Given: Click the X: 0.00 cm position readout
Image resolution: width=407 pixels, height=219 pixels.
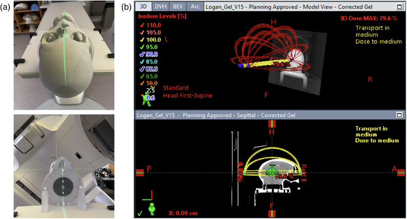Looking at the screenshot, I should click(x=183, y=213).
